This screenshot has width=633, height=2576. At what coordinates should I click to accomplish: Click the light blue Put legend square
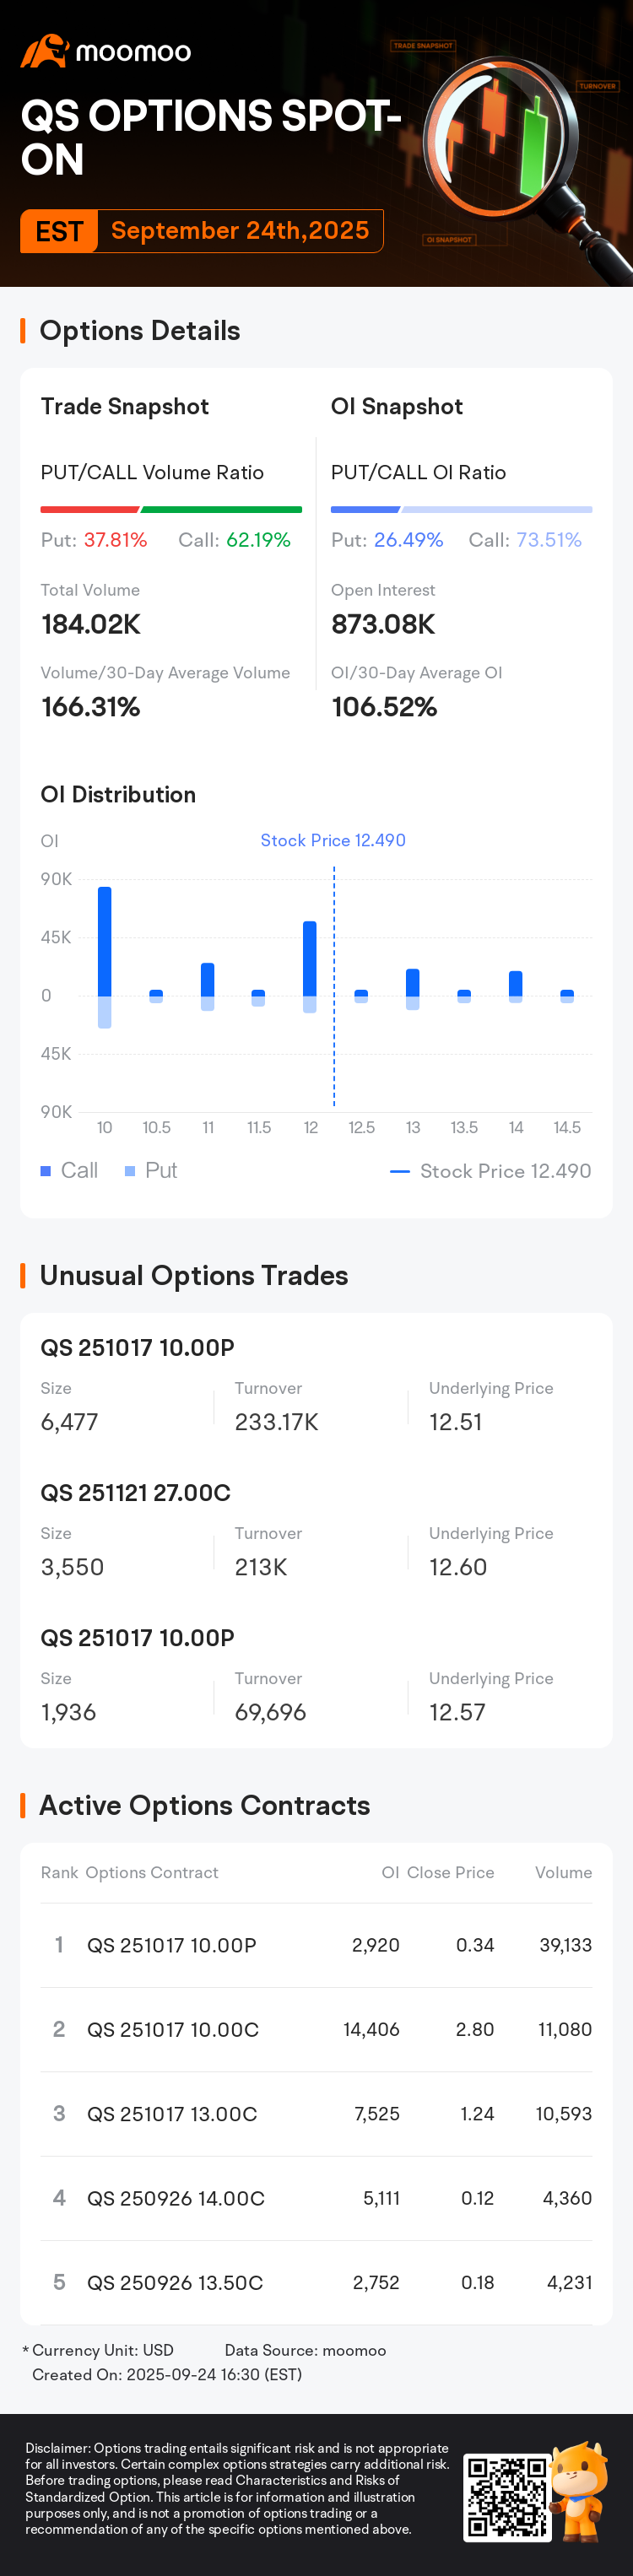(130, 1171)
